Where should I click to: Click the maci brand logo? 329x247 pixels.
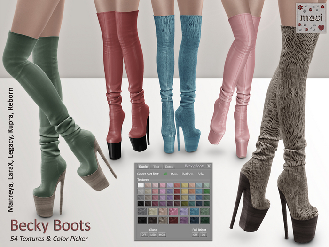pos(311,18)
